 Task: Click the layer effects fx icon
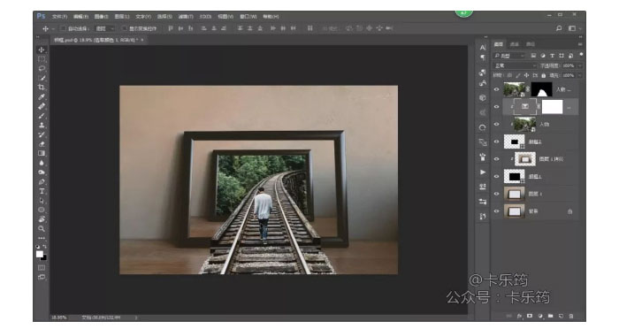[520, 316]
